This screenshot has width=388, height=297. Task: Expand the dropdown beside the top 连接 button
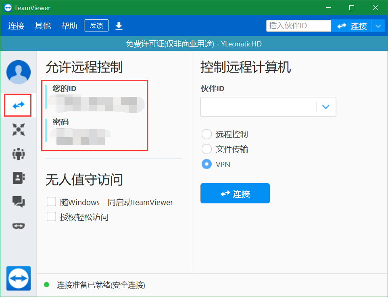pos(378,26)
